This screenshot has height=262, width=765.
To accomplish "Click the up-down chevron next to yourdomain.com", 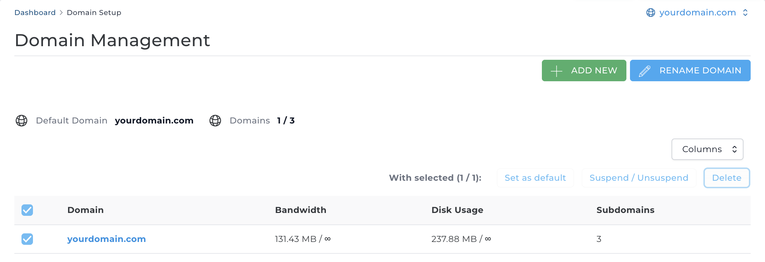I will pos(746,13).
